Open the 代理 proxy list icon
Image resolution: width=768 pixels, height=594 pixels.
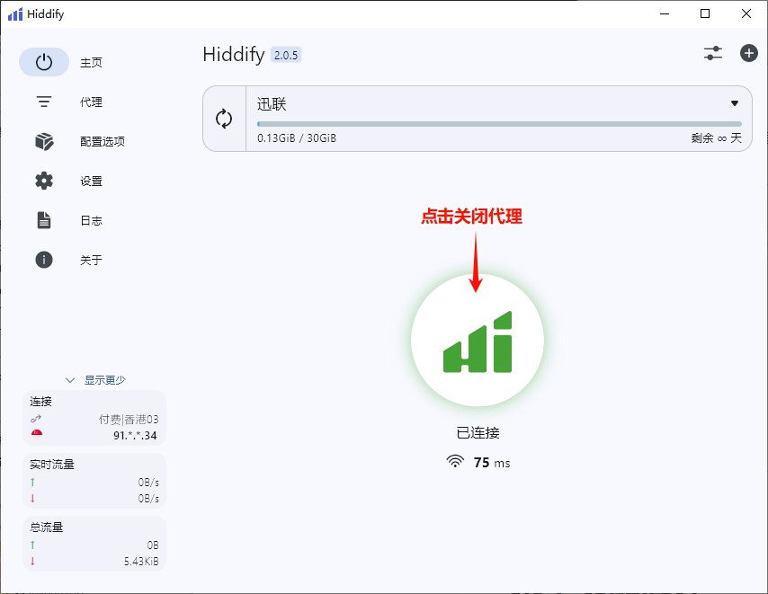tap(44, 102)
